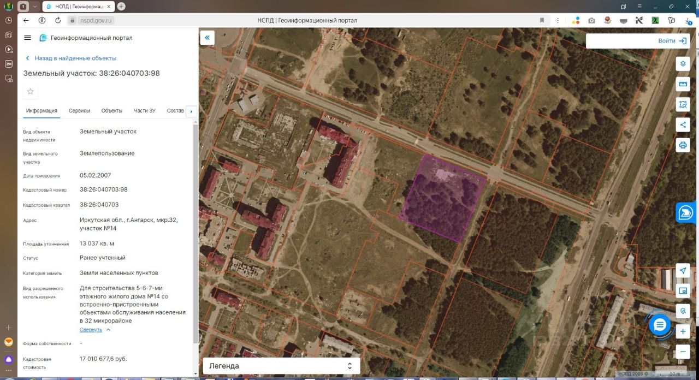The image size is (699, 380).
Task: Click the cadastral cost 17 010 677,6 руб.
Action: pos(103,359)
